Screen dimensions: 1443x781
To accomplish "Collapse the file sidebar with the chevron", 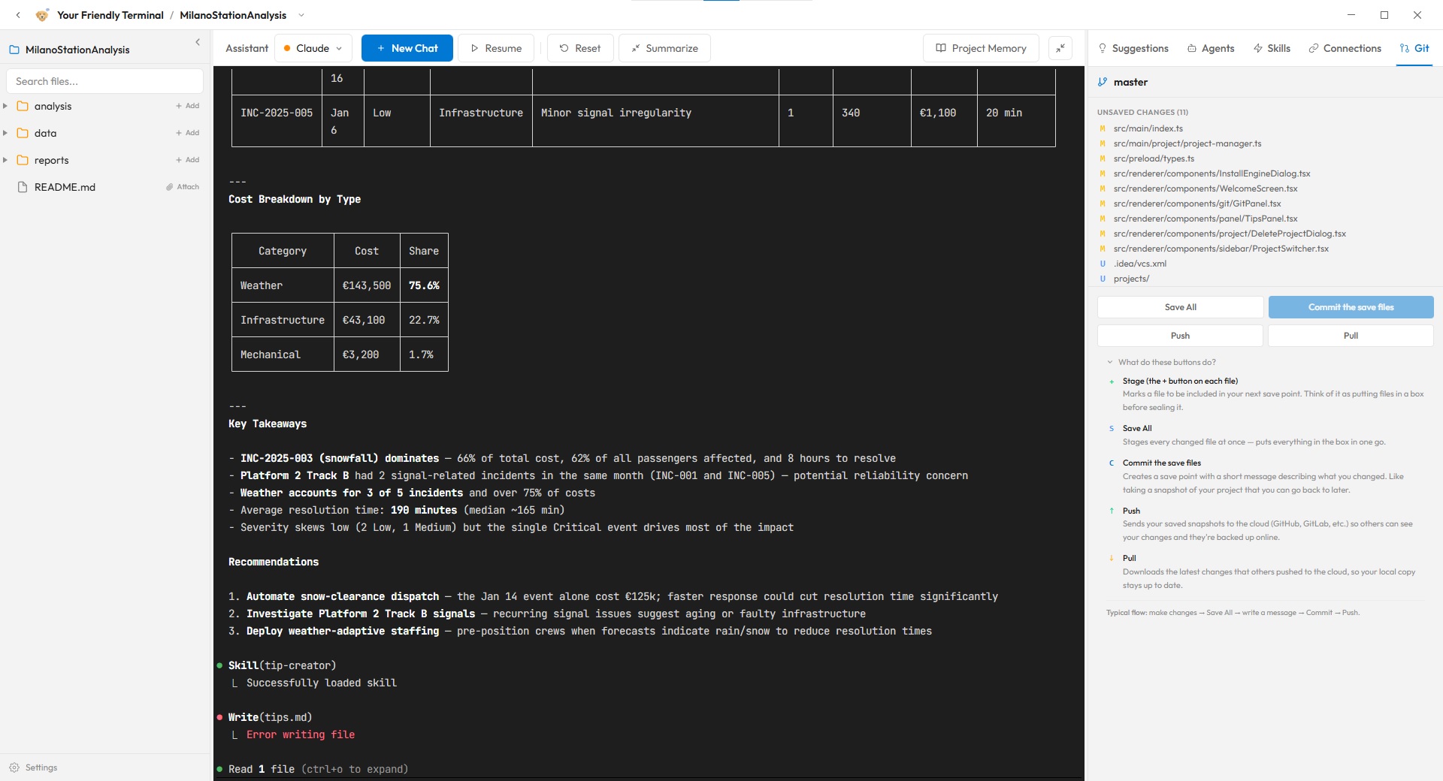I will (x=198, y=42).
